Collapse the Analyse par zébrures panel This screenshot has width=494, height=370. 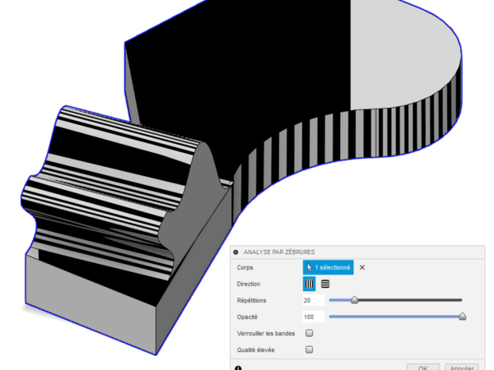[x=236, y=252]
